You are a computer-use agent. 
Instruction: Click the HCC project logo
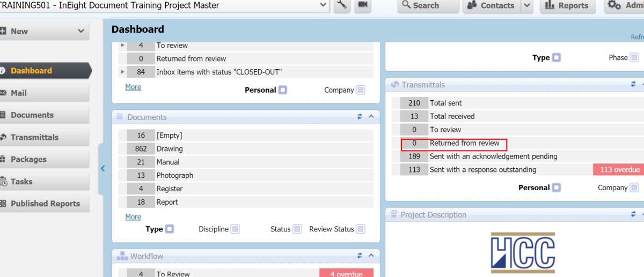coord(523,253)
